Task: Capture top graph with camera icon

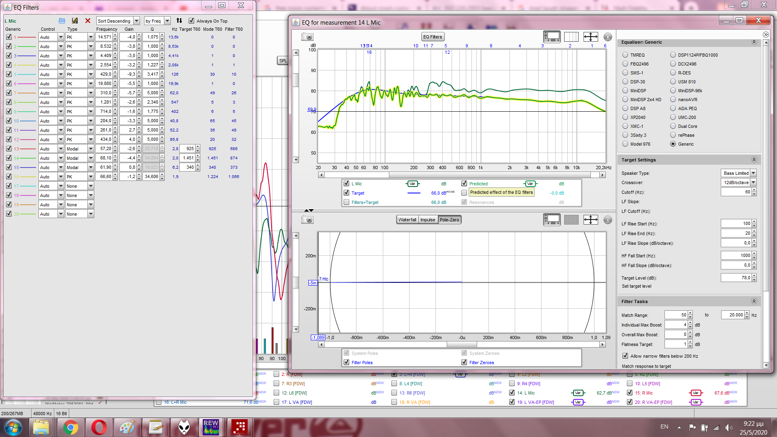Action: [308, 37]
